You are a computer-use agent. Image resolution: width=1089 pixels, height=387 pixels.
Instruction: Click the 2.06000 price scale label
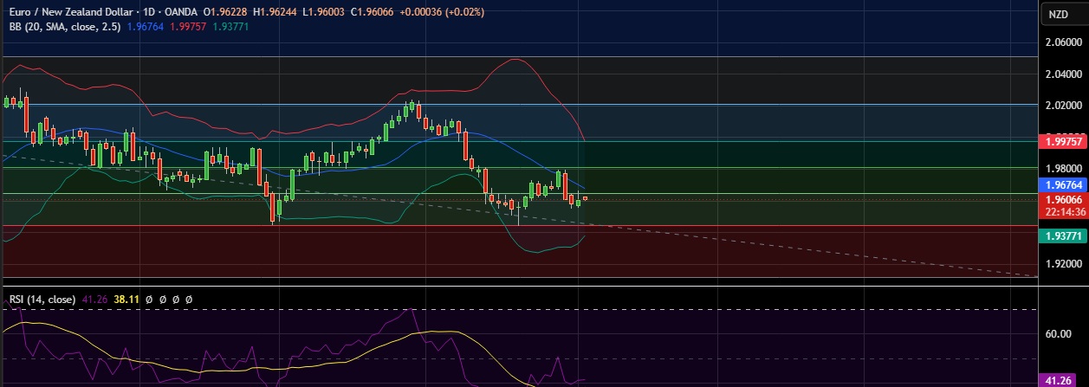[1062, 42]
